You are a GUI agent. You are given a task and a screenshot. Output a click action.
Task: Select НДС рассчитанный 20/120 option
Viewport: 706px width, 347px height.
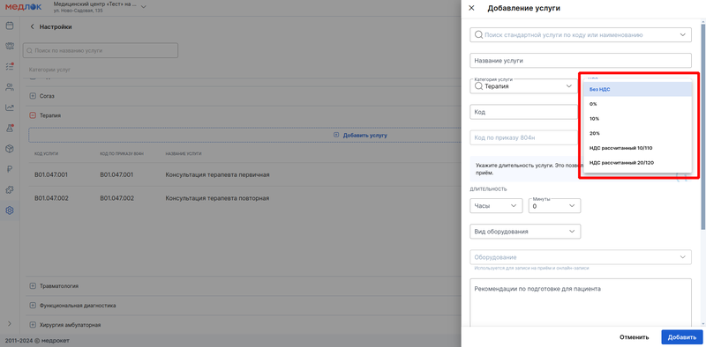637,162
